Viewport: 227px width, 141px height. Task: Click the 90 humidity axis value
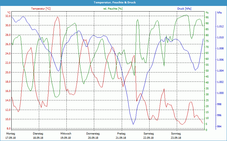point(207,23)
